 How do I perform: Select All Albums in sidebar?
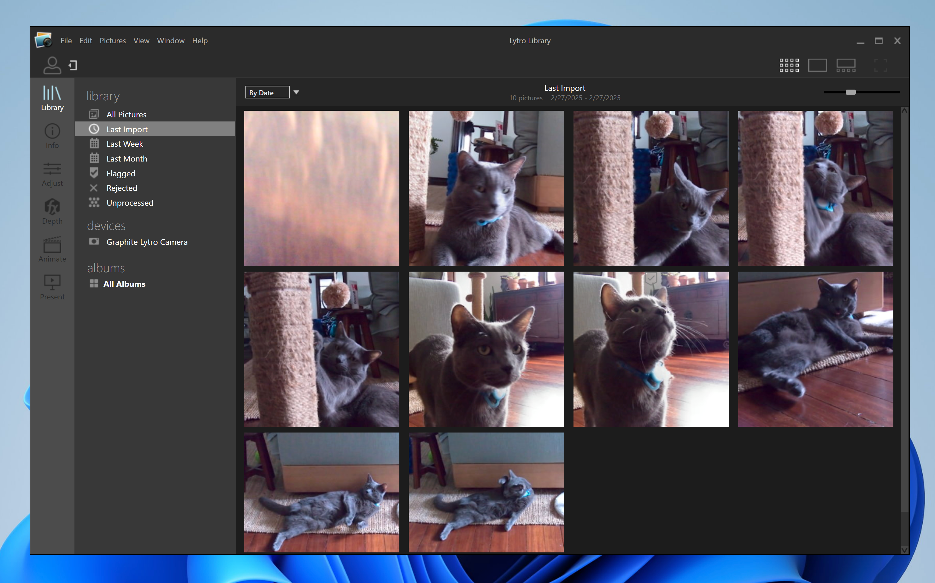[124, 283]
